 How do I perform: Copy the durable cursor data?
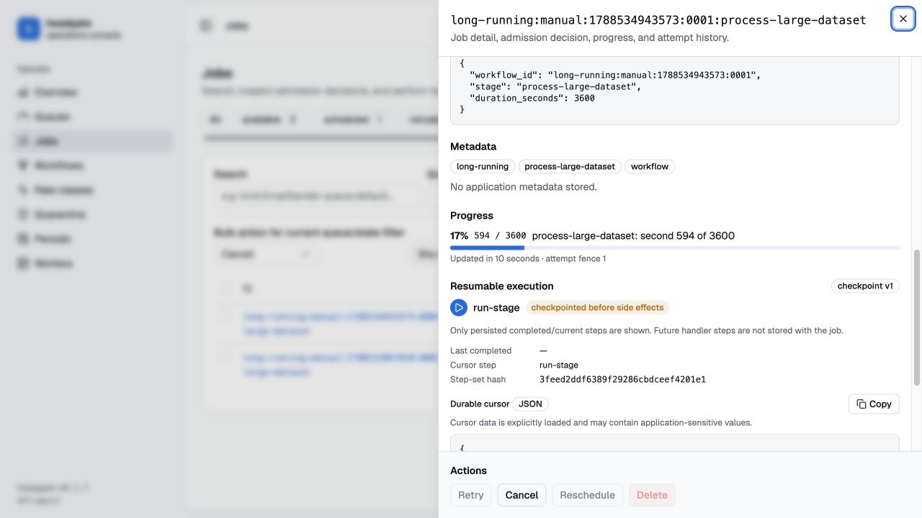coord(874,404)
